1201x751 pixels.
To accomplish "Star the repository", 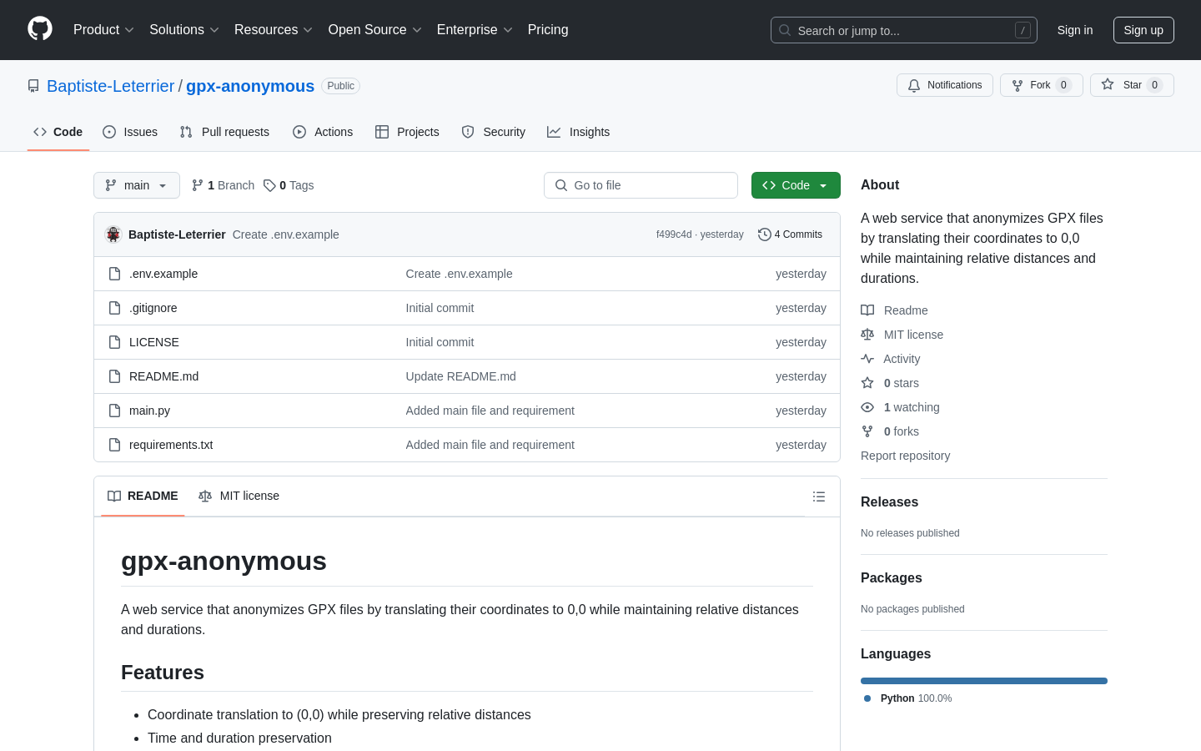I will pyautogui.click(x=1132, y=85).
